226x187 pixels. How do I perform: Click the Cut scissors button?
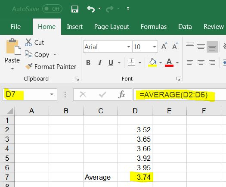coord(34,42)
